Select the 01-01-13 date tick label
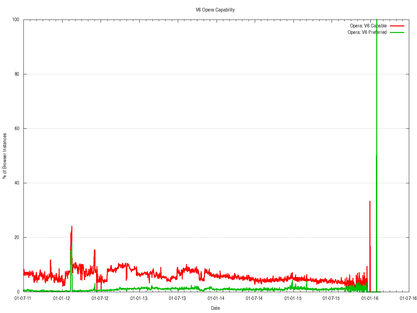Viewport: 417px width, 313px height. [139, 298]
